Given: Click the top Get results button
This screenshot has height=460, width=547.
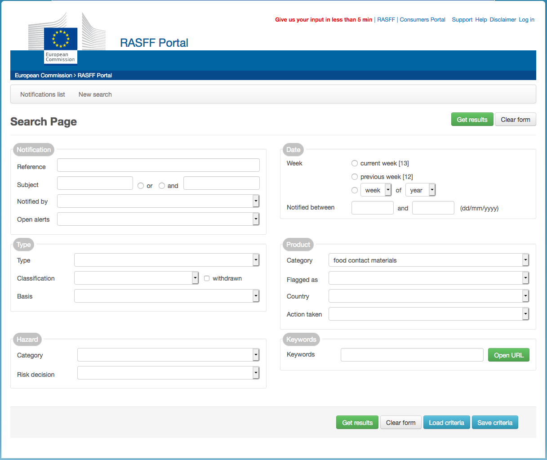Looking at the screenshot, I should click(472, 119).
